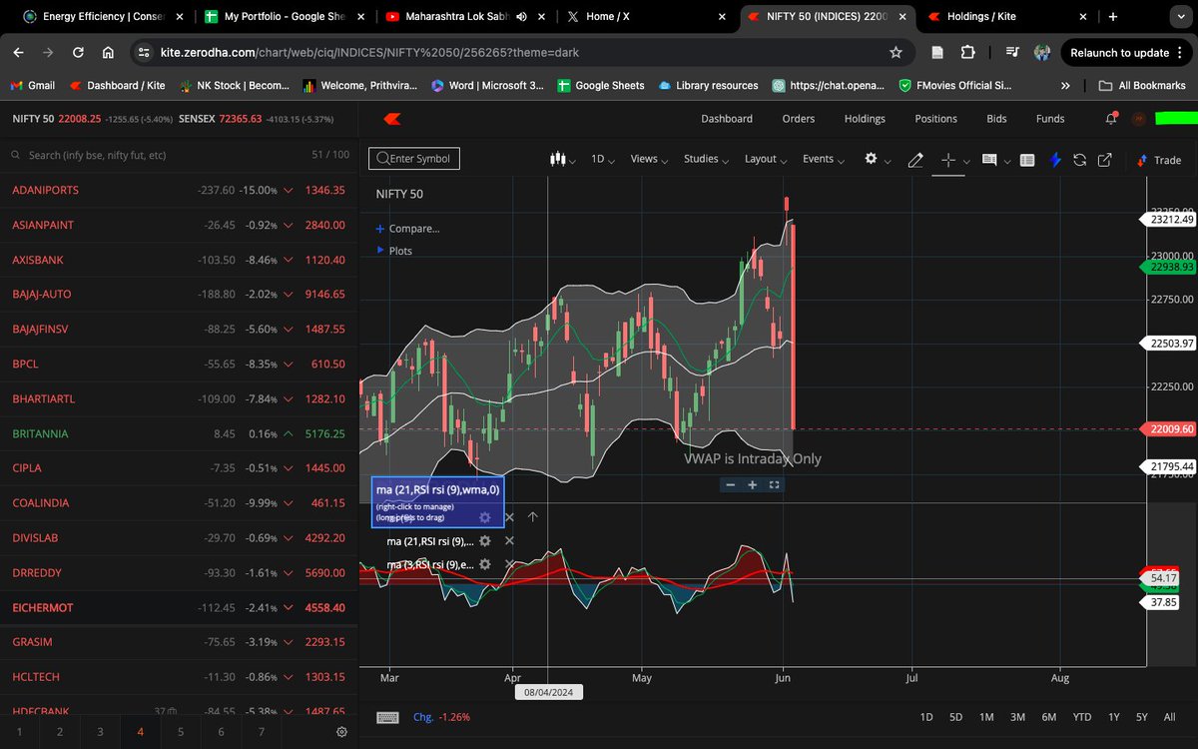Expand ADANIPORTS row chevron
The image size is (1198, 749).
click(x=289, y=190)
